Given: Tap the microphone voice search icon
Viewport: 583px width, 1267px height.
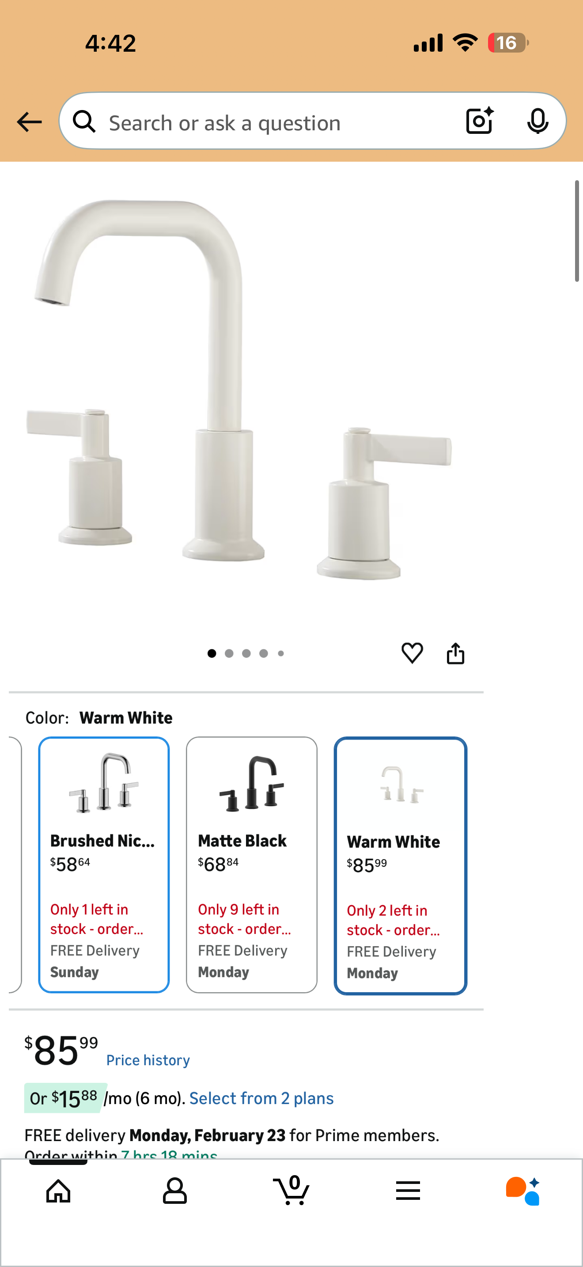Looking at the screenshot, I should tap(537, 121).
